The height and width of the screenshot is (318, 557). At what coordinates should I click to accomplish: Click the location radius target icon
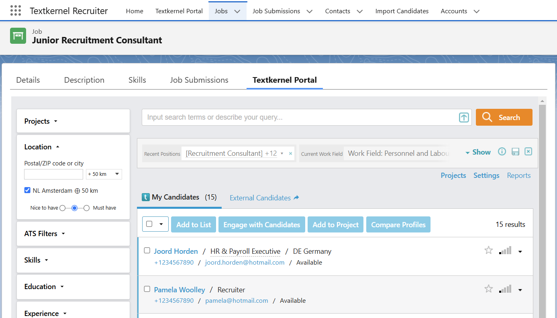(x=77, y=191)
